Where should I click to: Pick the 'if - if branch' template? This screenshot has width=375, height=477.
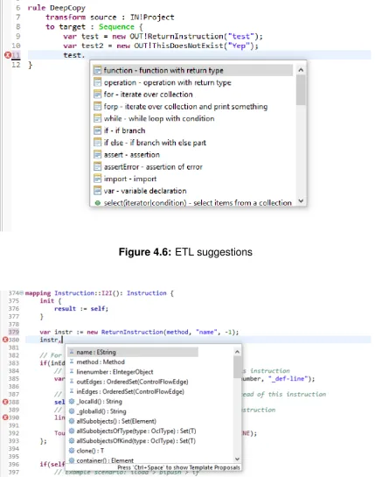pyautogui.click(x=124, y=130)
